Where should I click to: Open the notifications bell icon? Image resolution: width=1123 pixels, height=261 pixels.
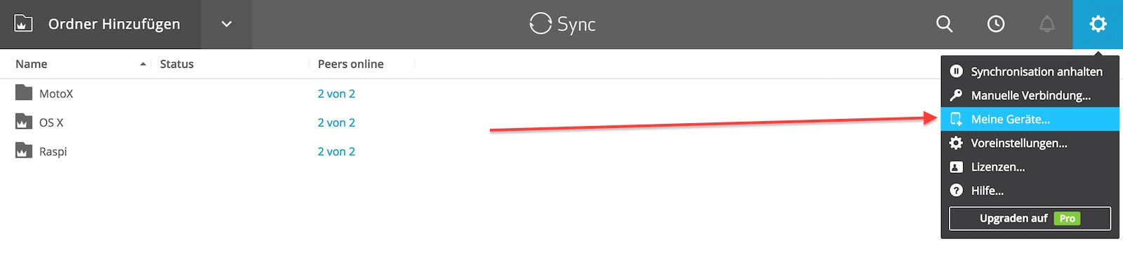(1046, 24)
